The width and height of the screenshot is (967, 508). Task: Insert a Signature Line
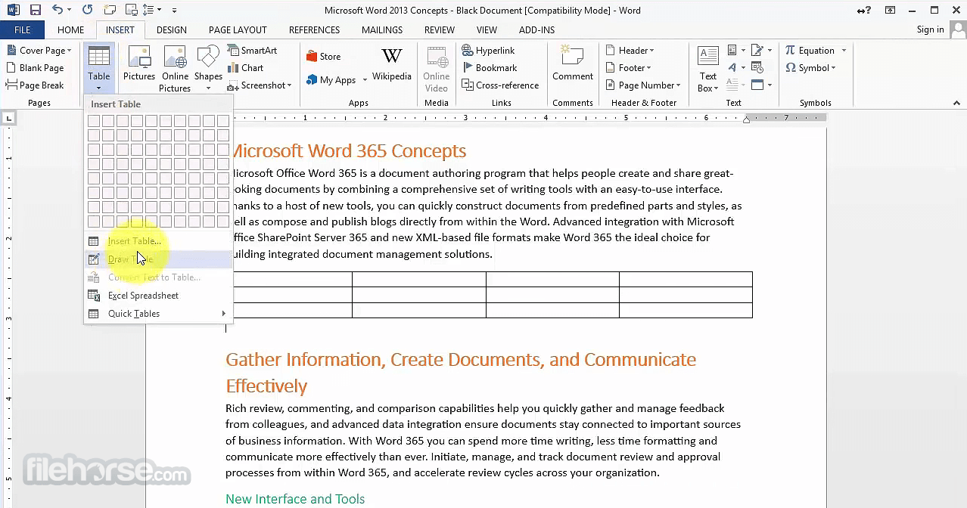click(760, 51)
